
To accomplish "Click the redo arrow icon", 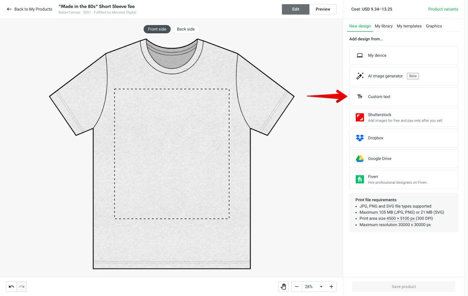I will pyautogui.click(x=22, y=286).
